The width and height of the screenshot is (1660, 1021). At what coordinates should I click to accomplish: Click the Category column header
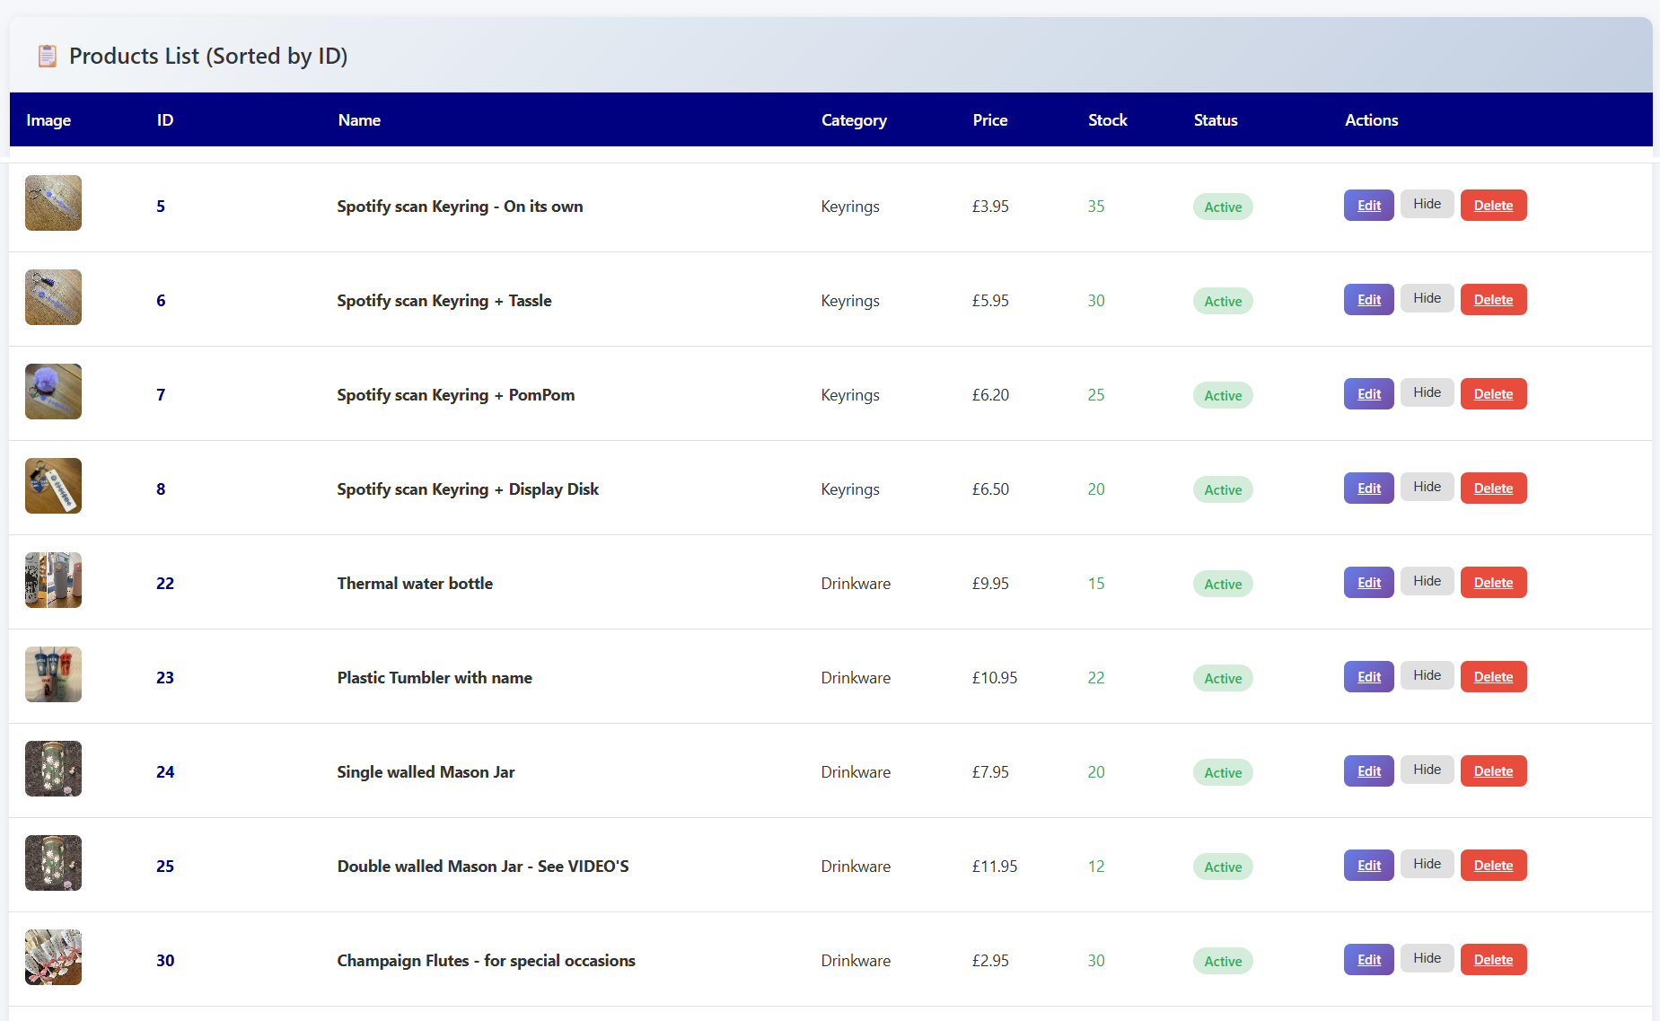[853, 120]
